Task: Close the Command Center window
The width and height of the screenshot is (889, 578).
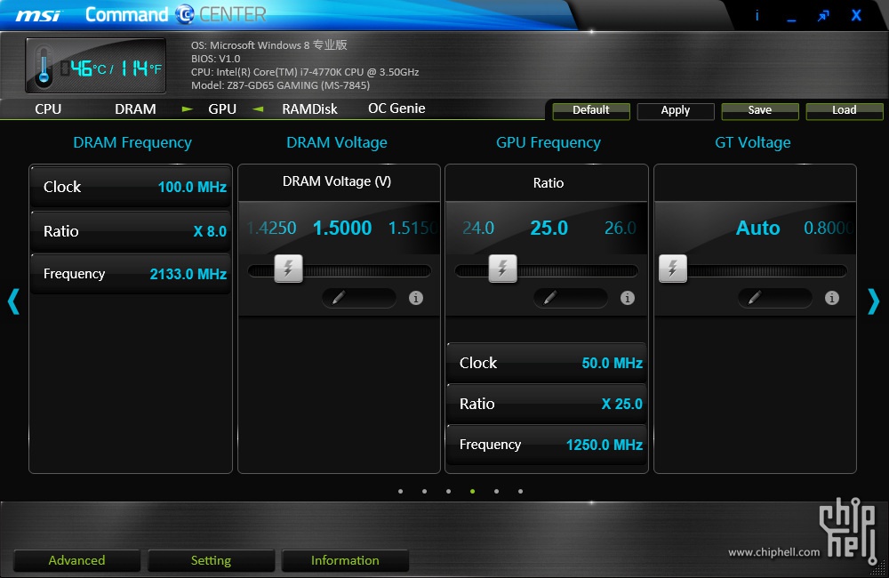Action: (856, 15)
